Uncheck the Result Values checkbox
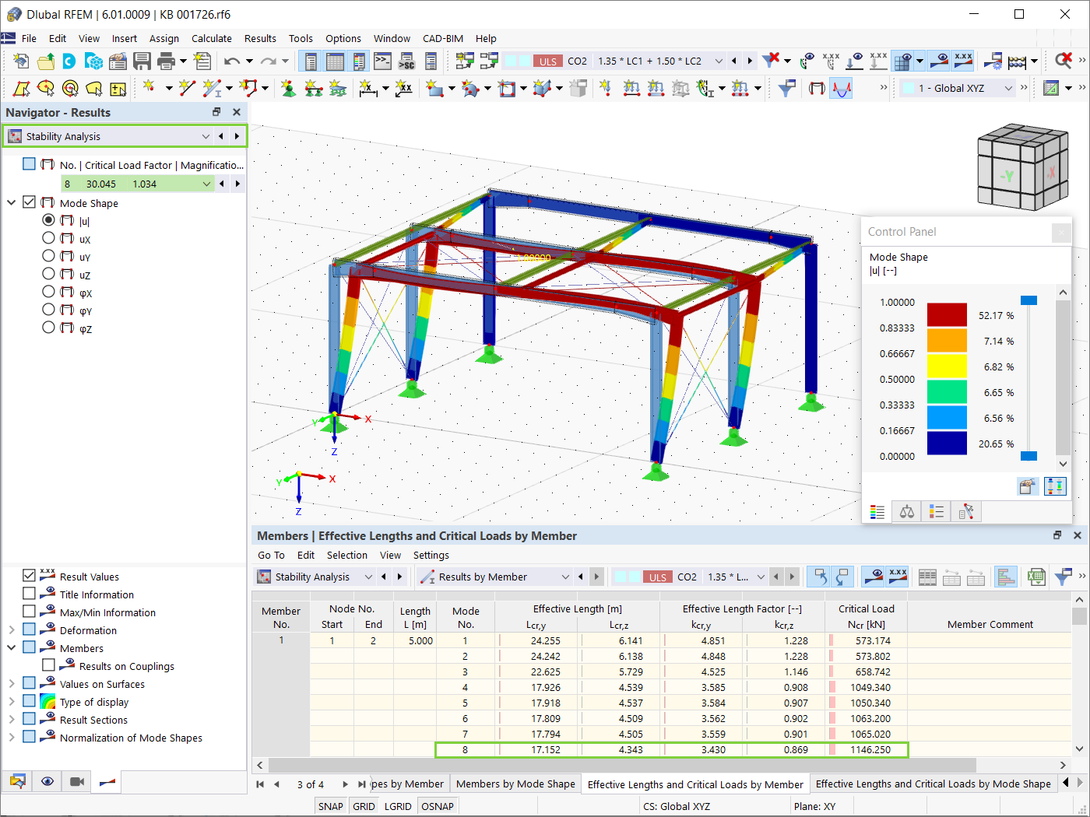Screen dimensions: 1090x817 29,576
